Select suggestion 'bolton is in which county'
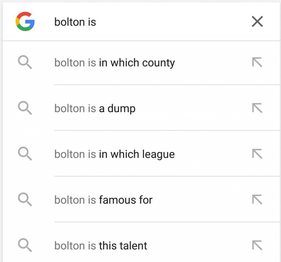281x262 pixels. click(x=141, y=63)
